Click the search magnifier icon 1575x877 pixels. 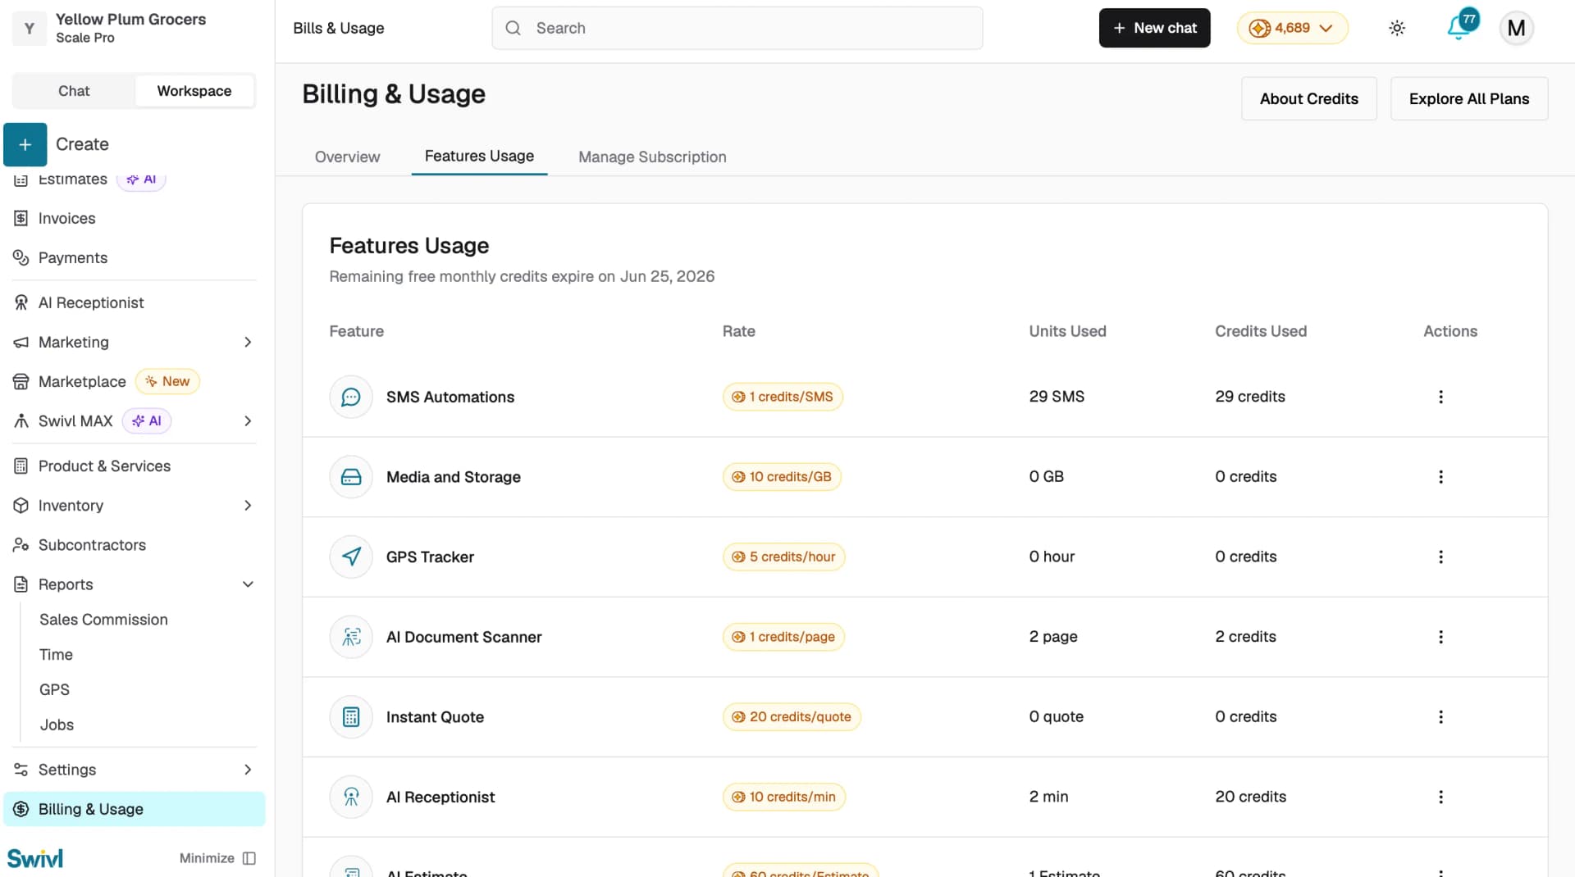(513, 28)
